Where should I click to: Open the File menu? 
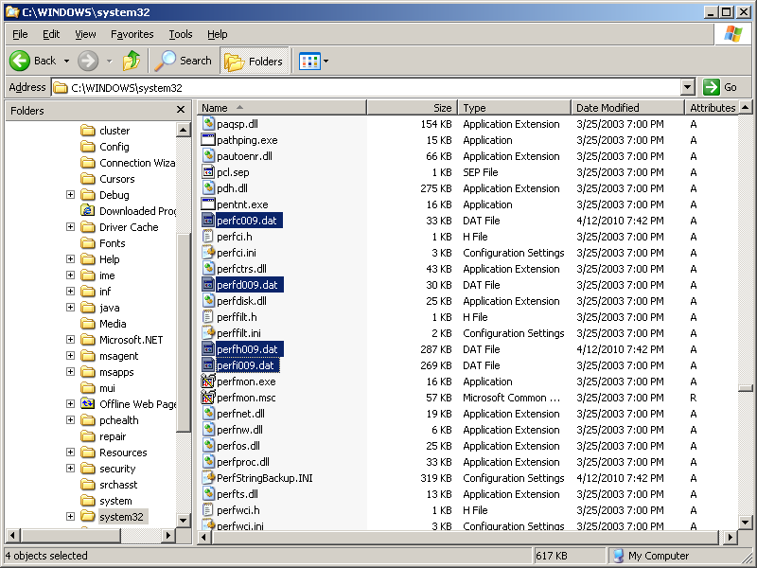20,34
